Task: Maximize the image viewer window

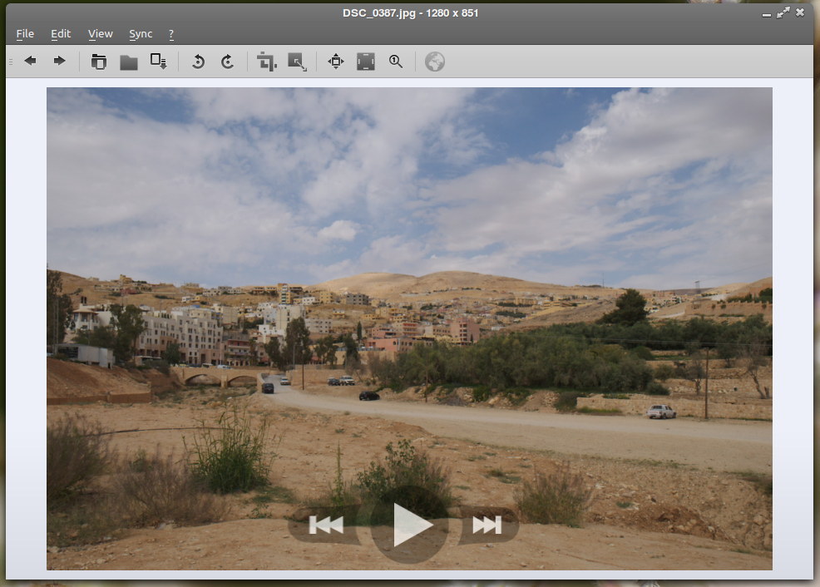Action: coord(783,13)
